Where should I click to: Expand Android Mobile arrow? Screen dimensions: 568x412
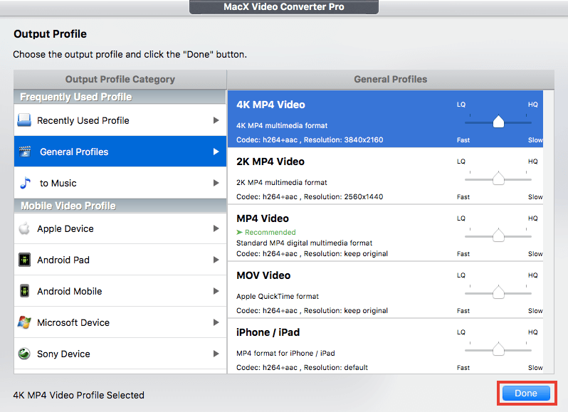pos(216,291)
